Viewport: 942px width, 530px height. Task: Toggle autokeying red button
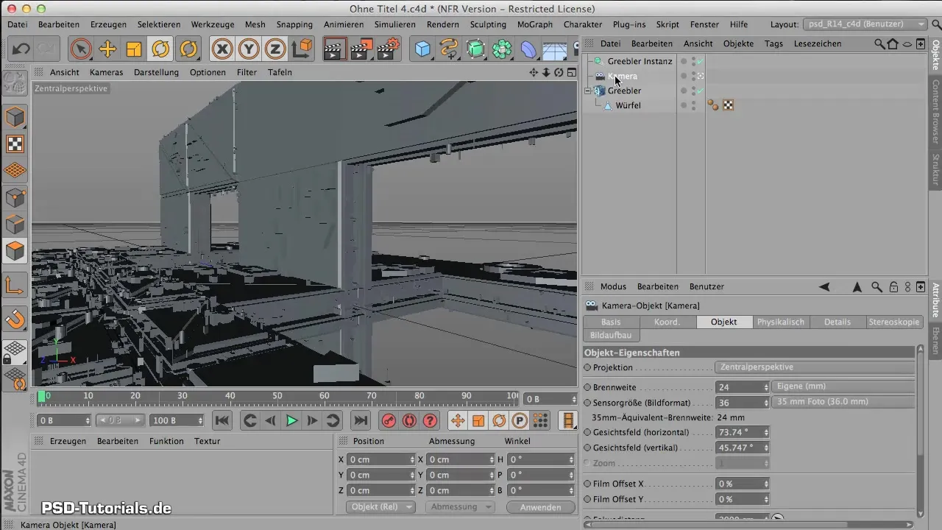pyautogui.click(x=409, y=420)
